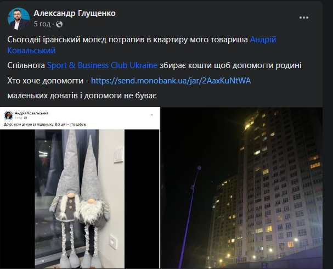Click the post line маленьких донатів і допомоги не буває
The width and height of the screenshot is (333, 269).
point(82,96)
